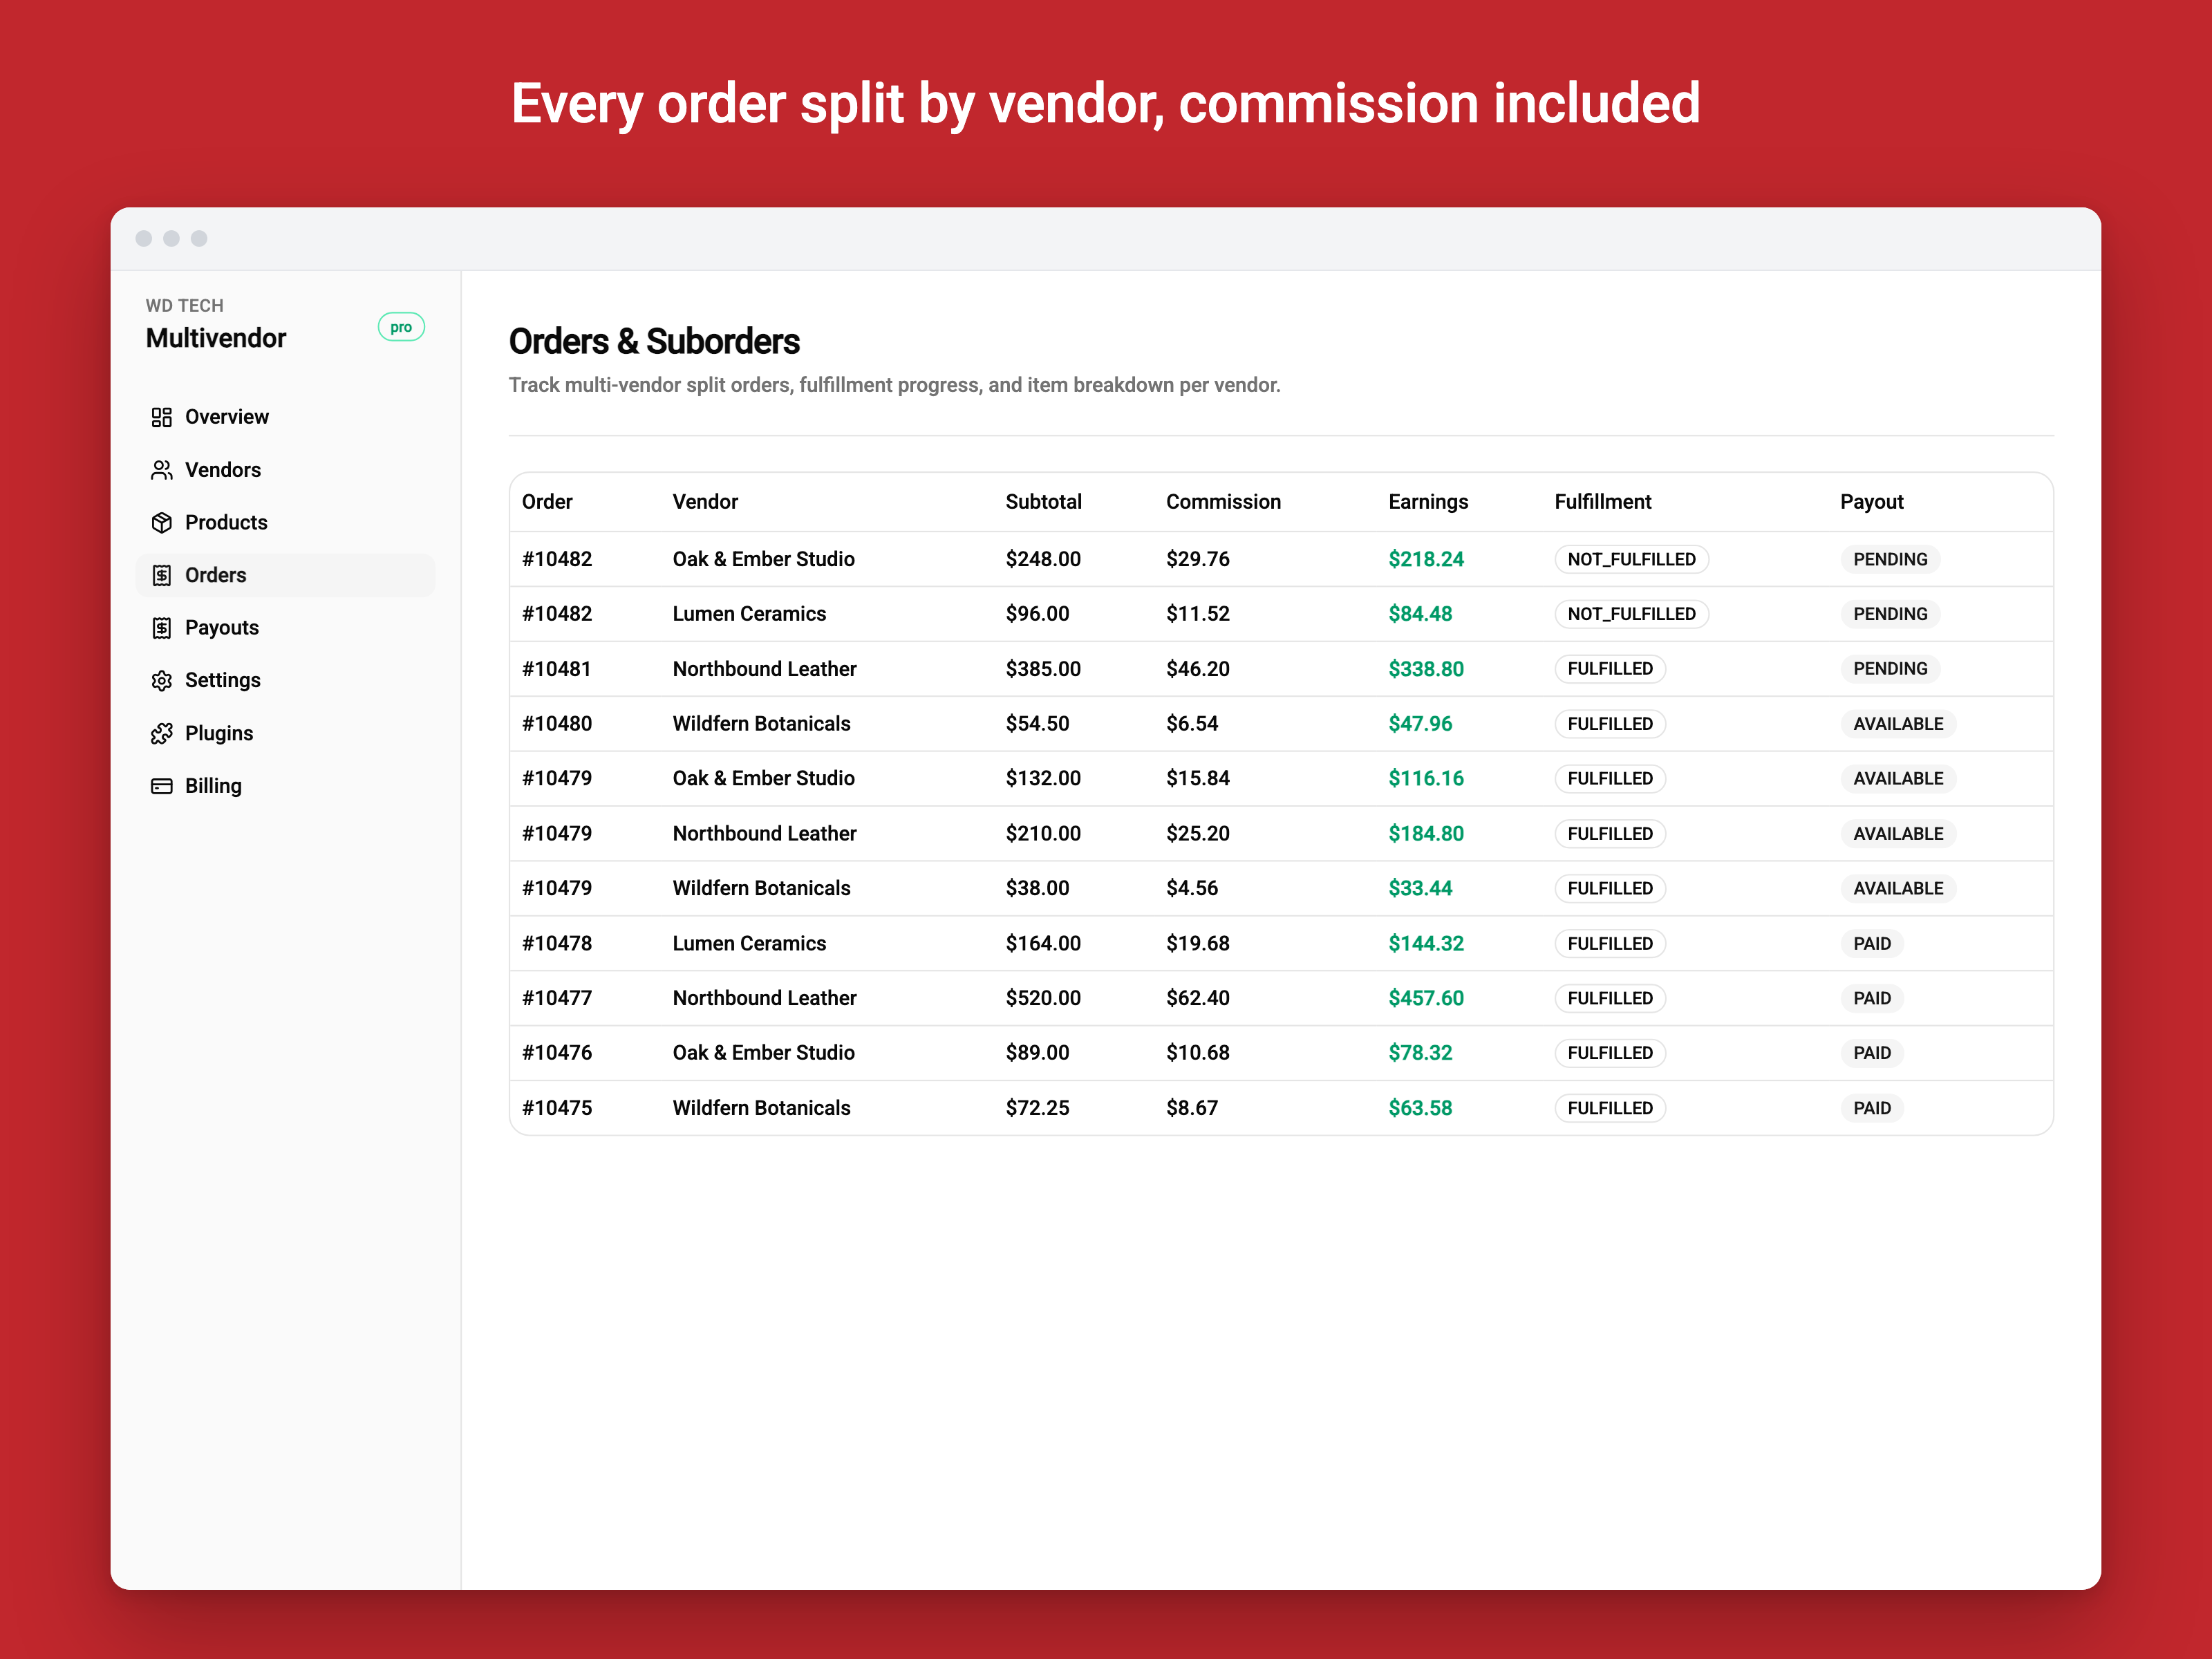Click FULFILLED badge for order #10477

click(x=1610, y=998)
